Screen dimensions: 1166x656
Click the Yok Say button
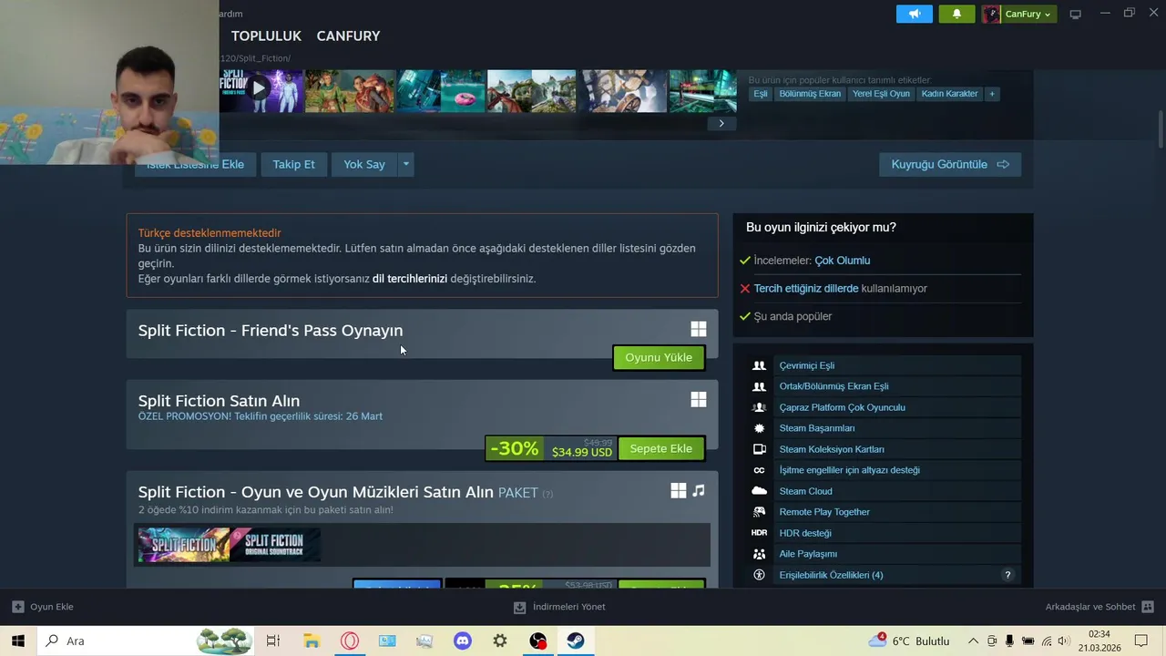(364, 164)
